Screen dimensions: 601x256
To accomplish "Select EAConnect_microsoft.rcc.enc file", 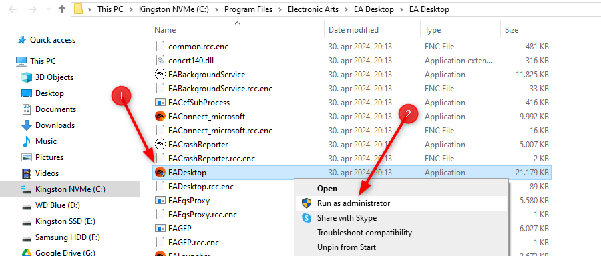I will pyautogui.click(x=220, y=131).
